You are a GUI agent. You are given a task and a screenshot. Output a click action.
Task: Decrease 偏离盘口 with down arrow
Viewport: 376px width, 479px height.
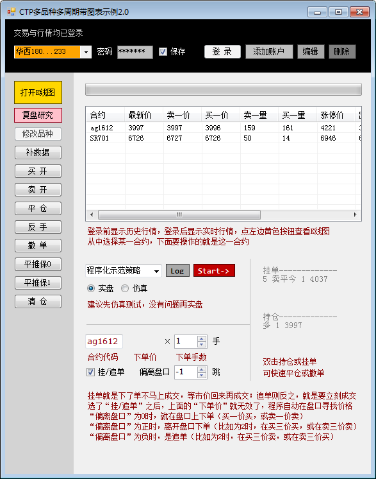(x=202, y=375)
